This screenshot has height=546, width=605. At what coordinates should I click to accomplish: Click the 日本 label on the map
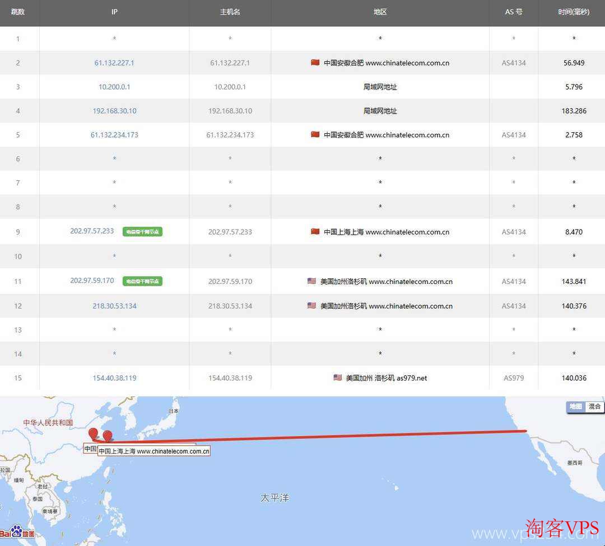point(174,411)
